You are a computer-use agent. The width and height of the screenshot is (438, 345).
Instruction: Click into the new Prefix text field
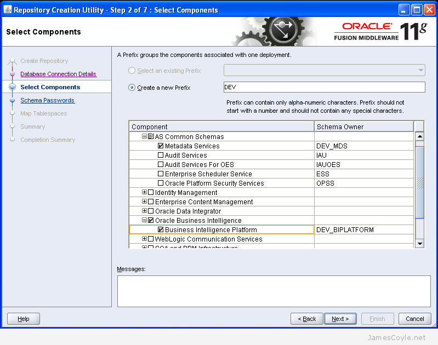[x=325, y=87]
